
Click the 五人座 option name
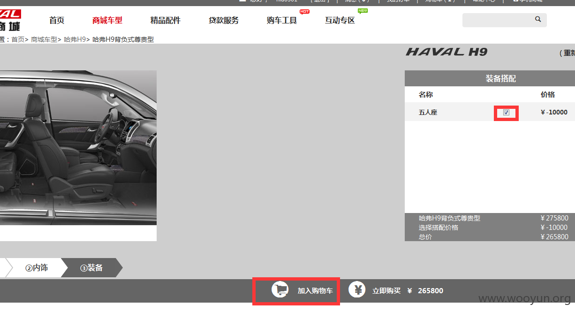click(x=428, y=113)
